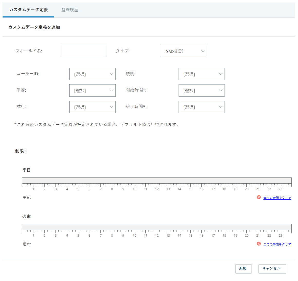Switch to the カスタムデータ定義 tab
This screenshot has height=281, width=298.
coord(28,10)
